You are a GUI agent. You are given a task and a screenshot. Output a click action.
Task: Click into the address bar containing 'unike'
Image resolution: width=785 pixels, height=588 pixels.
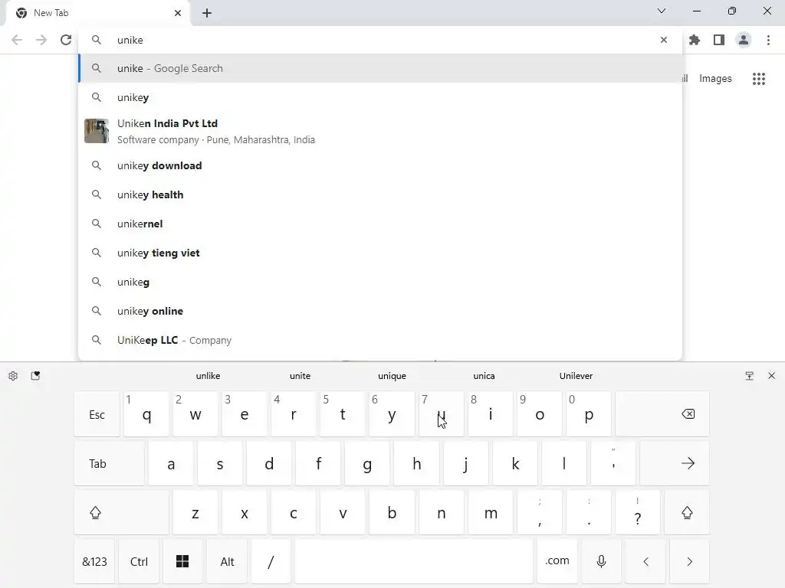pos(380,40)
